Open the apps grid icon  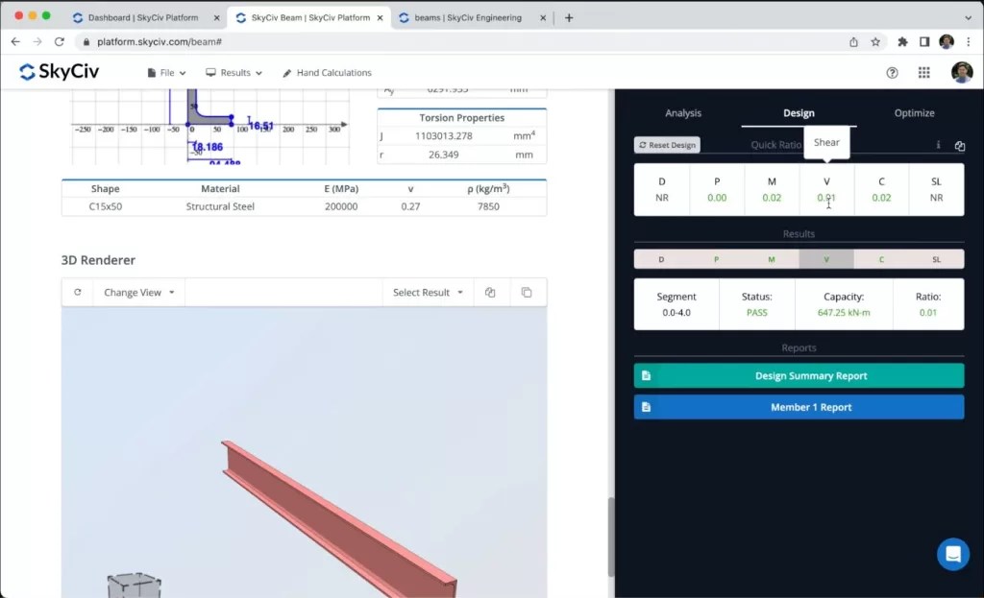(923, 73)
